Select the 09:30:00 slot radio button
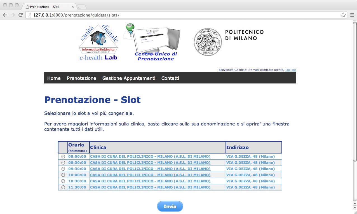The height and width of the screenshot is (214, 357). pos(63,169)
